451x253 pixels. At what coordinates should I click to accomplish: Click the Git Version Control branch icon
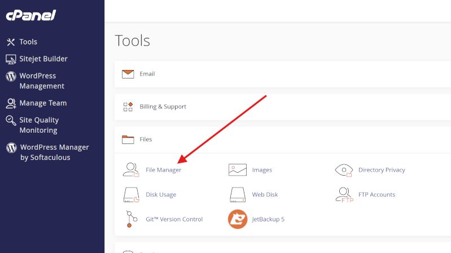[x=132, y=219]
